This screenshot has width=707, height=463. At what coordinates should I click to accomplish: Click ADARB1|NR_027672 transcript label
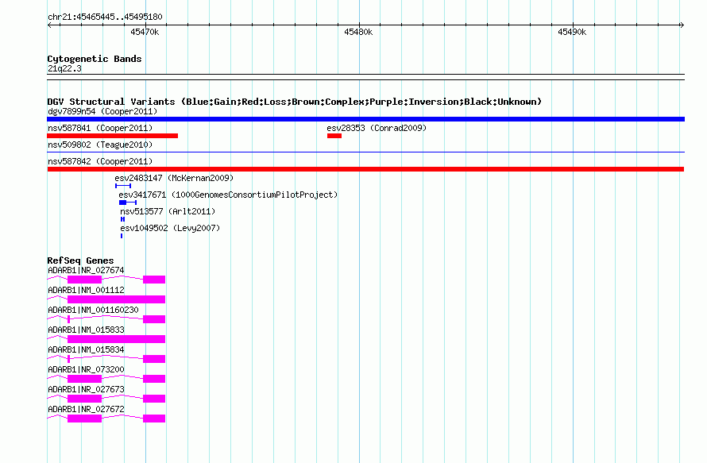tap(86, 409)
